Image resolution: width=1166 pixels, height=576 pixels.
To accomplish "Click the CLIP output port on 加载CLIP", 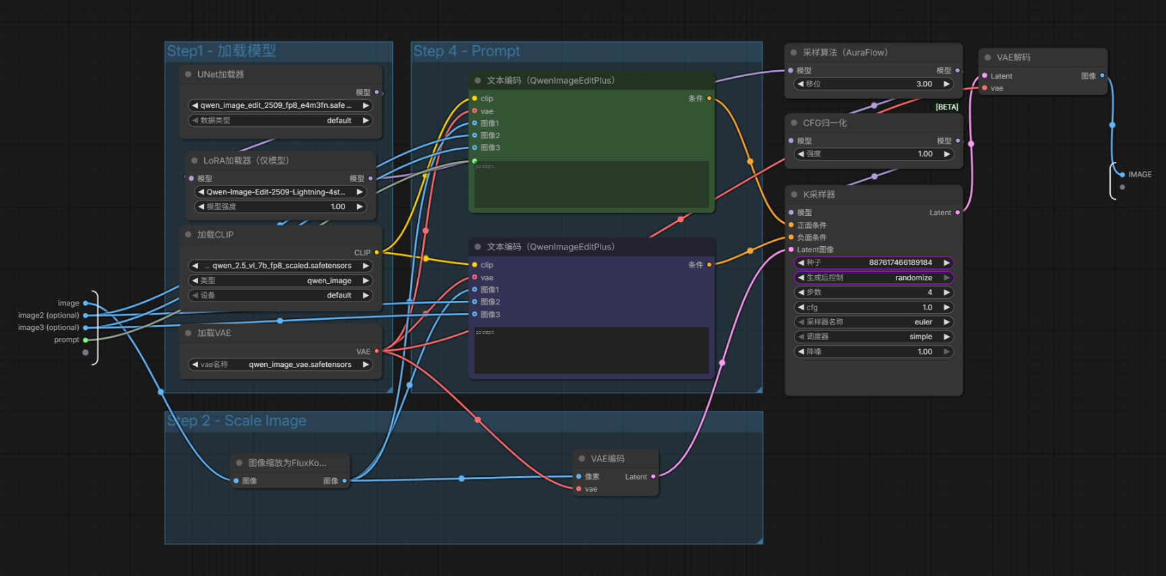I will click(376, 252).
